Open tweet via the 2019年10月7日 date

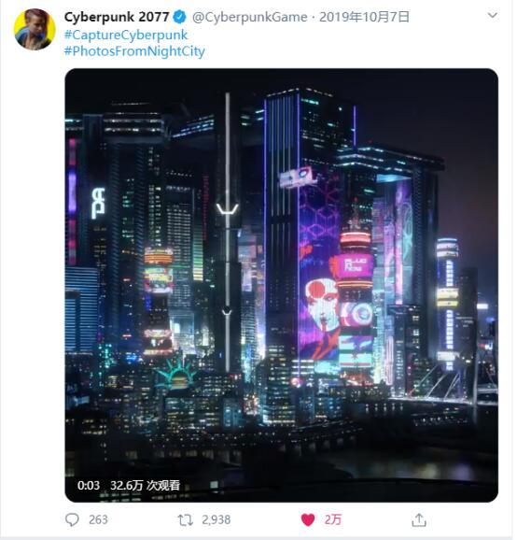tap(364, 17)
